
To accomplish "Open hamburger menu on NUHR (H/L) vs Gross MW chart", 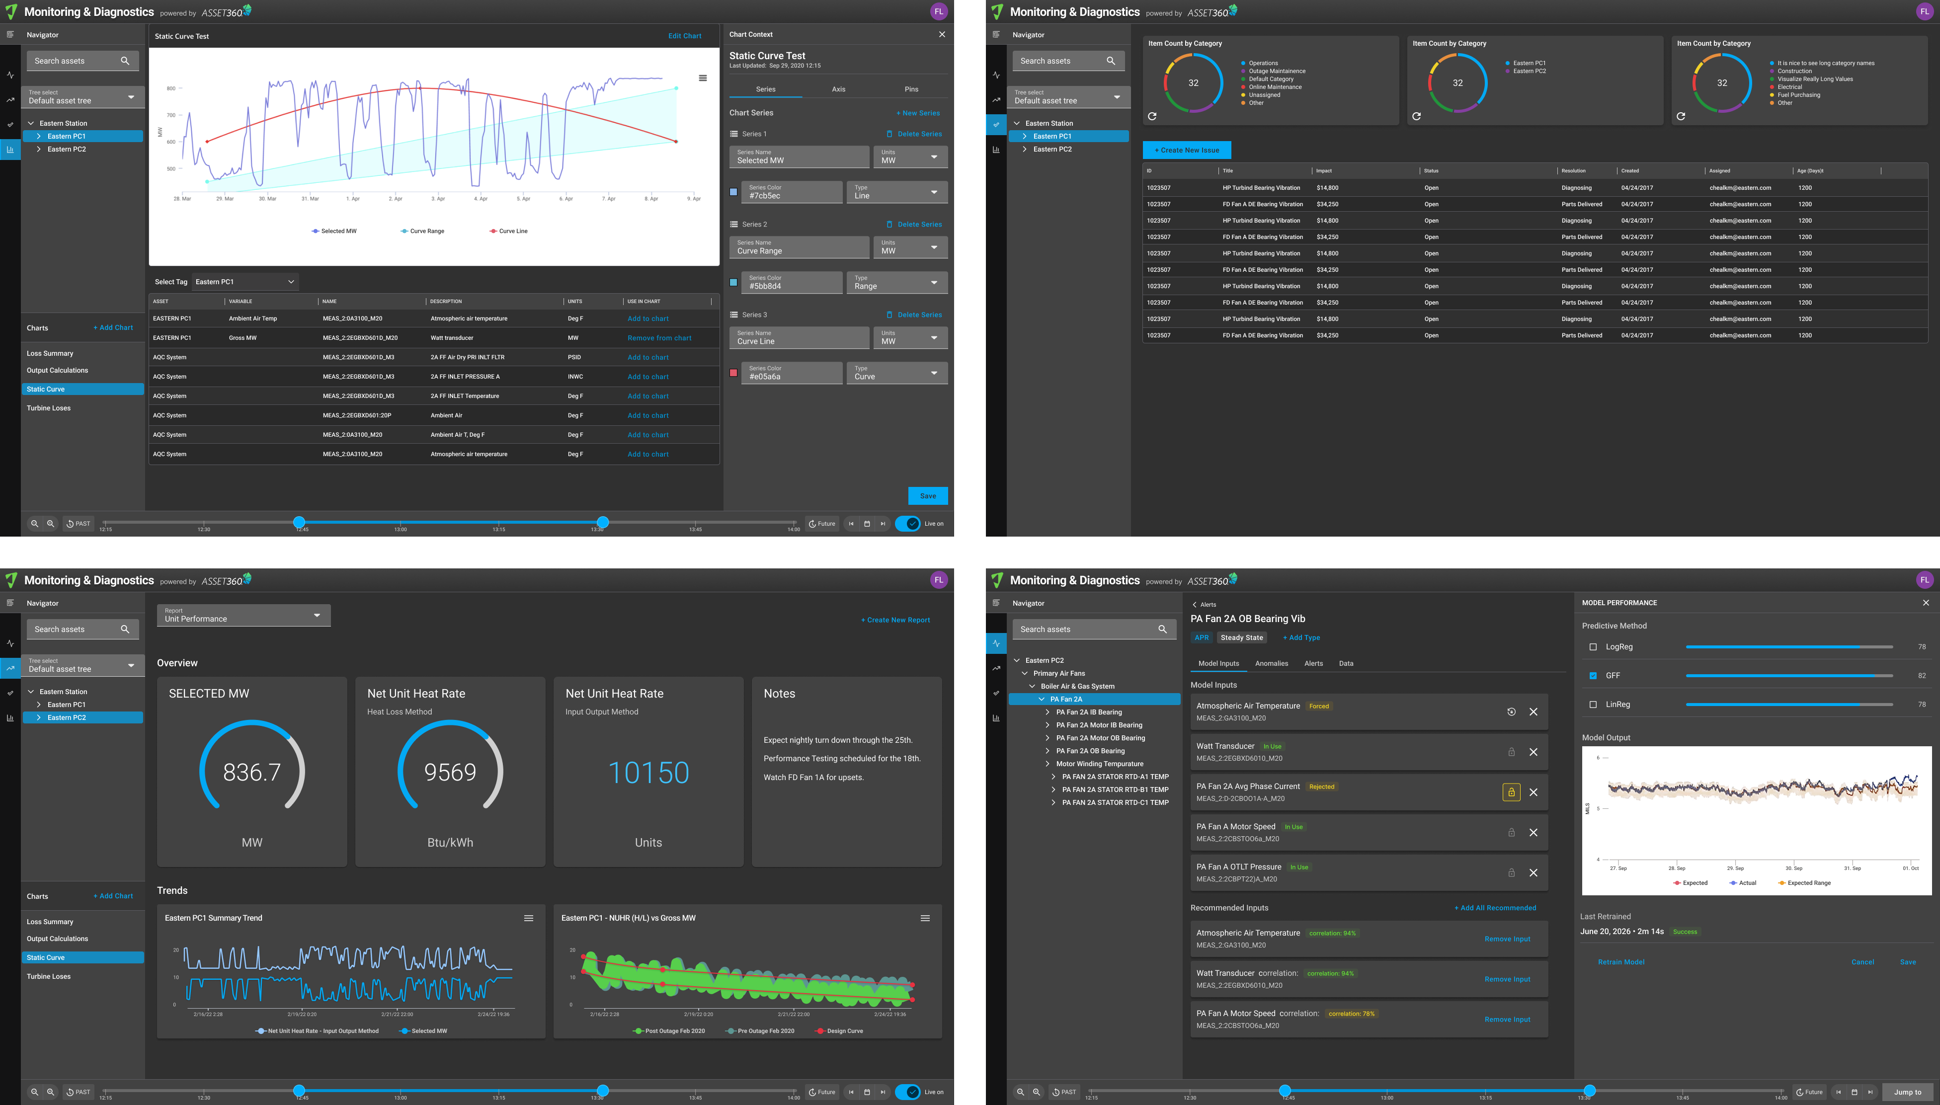I will tap(925, 918).
